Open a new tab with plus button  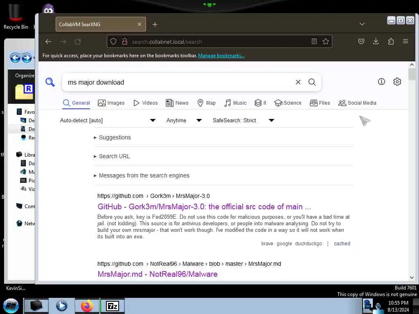click(x=155, y=24)
